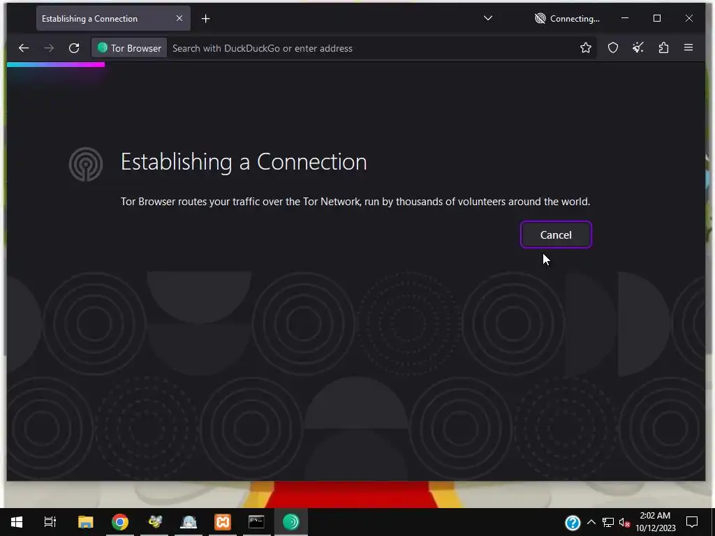Close the Establishing a Connection tab
This screenshot has width=715, height=536.
[x=179, y=18]
